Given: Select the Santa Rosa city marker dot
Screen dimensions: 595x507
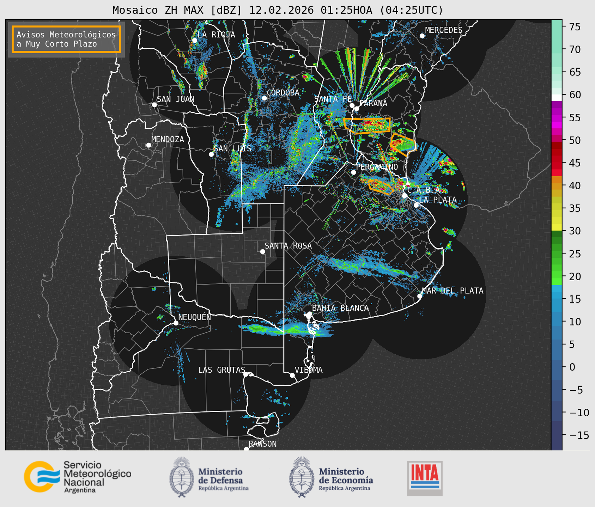Looking at the screenshot, I should coord(262,251).
